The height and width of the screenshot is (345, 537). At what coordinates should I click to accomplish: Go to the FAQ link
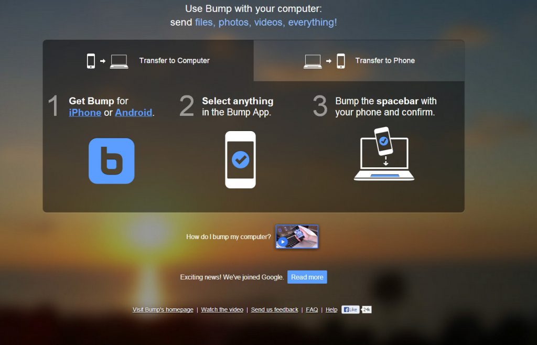coord(312,310)
